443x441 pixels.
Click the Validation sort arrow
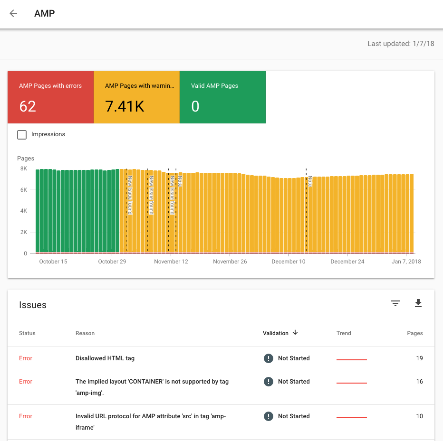pyautogui.click(x=295, y=333)
